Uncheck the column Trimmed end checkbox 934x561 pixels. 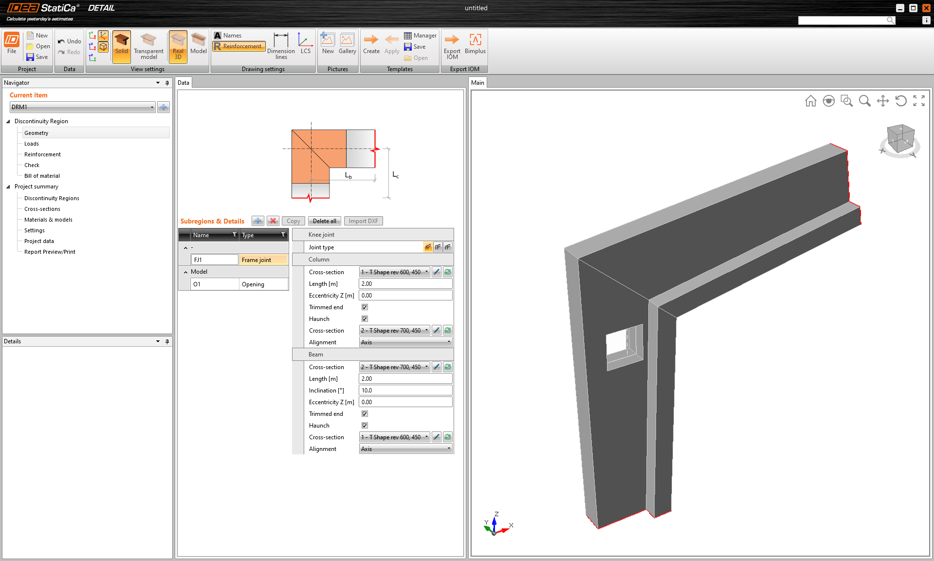[365, 307]
